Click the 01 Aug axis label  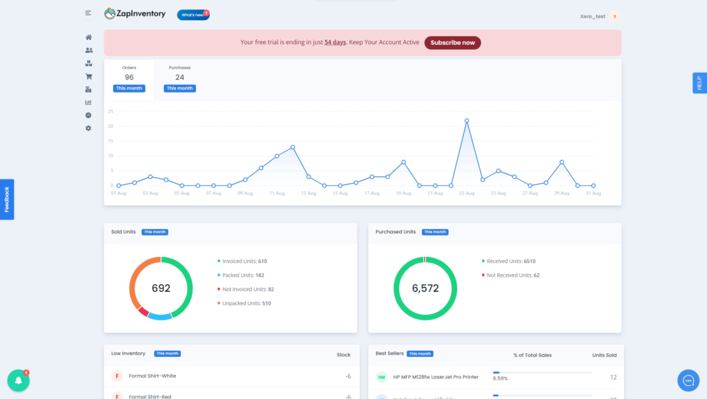tap(119, 193)
